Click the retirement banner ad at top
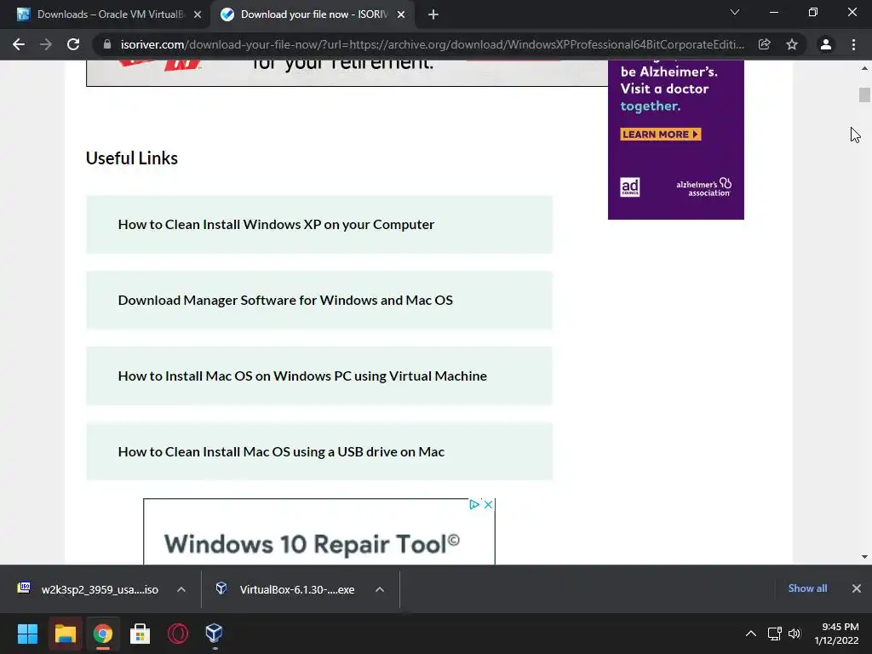 click(347, 73)
